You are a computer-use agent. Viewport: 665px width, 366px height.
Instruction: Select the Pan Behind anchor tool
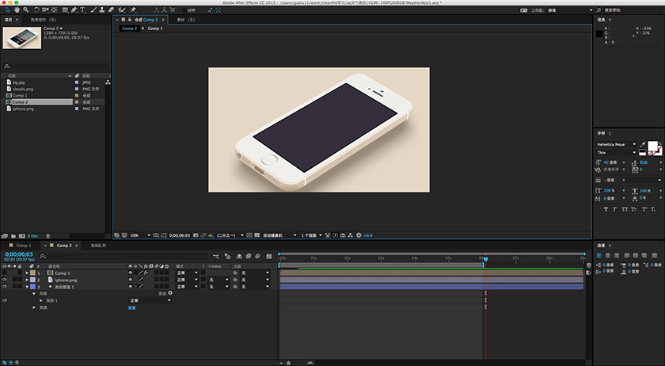(54, 10)
